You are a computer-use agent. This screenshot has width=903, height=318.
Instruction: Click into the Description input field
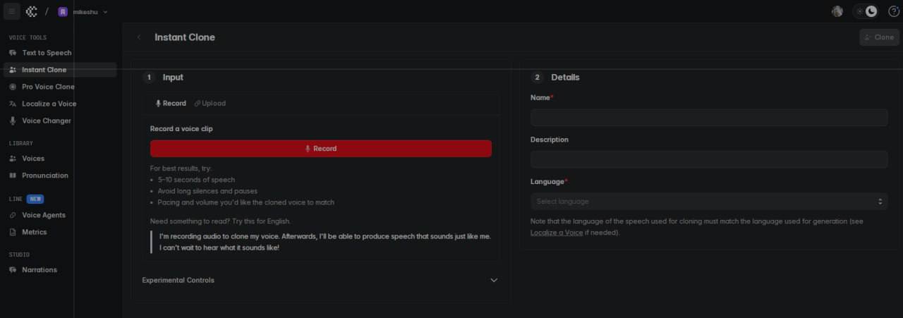tap(708, 159)
